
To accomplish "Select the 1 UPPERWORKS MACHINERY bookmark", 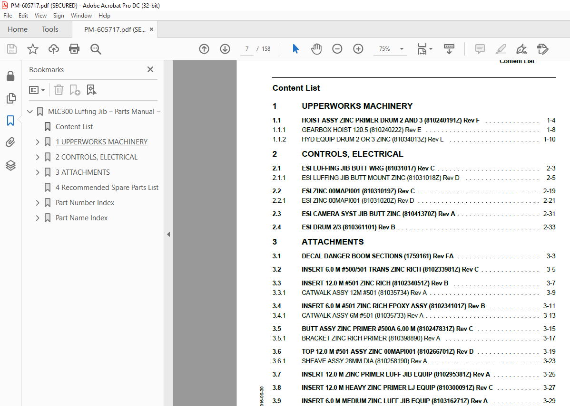I will click(101, 142).
